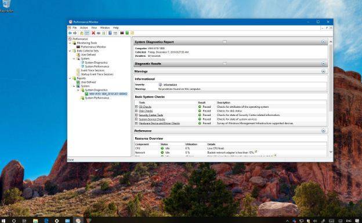This screenshot has height=223, width=362.
Task: Open Performance Monitor tree node
Action: point(93,47)
